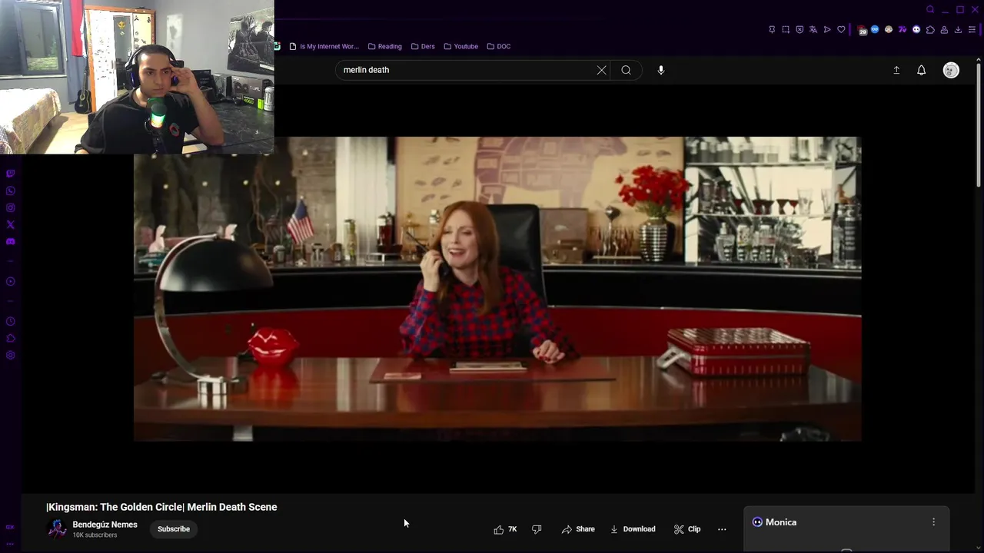Open the browser extensions puzzle icon
The image size is (984, 553).
tap(930, 29)
